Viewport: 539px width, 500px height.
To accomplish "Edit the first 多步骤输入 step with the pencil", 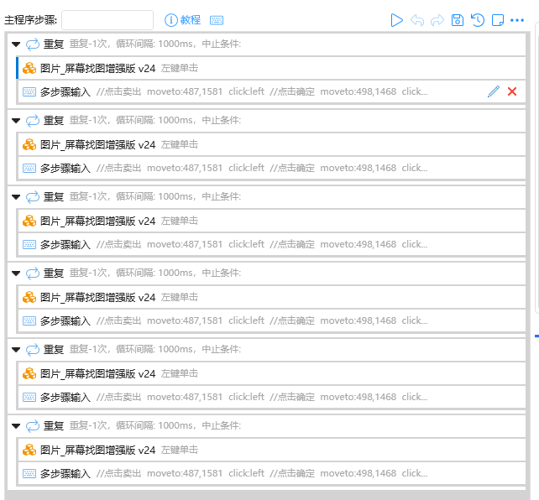I will point(493,91).
